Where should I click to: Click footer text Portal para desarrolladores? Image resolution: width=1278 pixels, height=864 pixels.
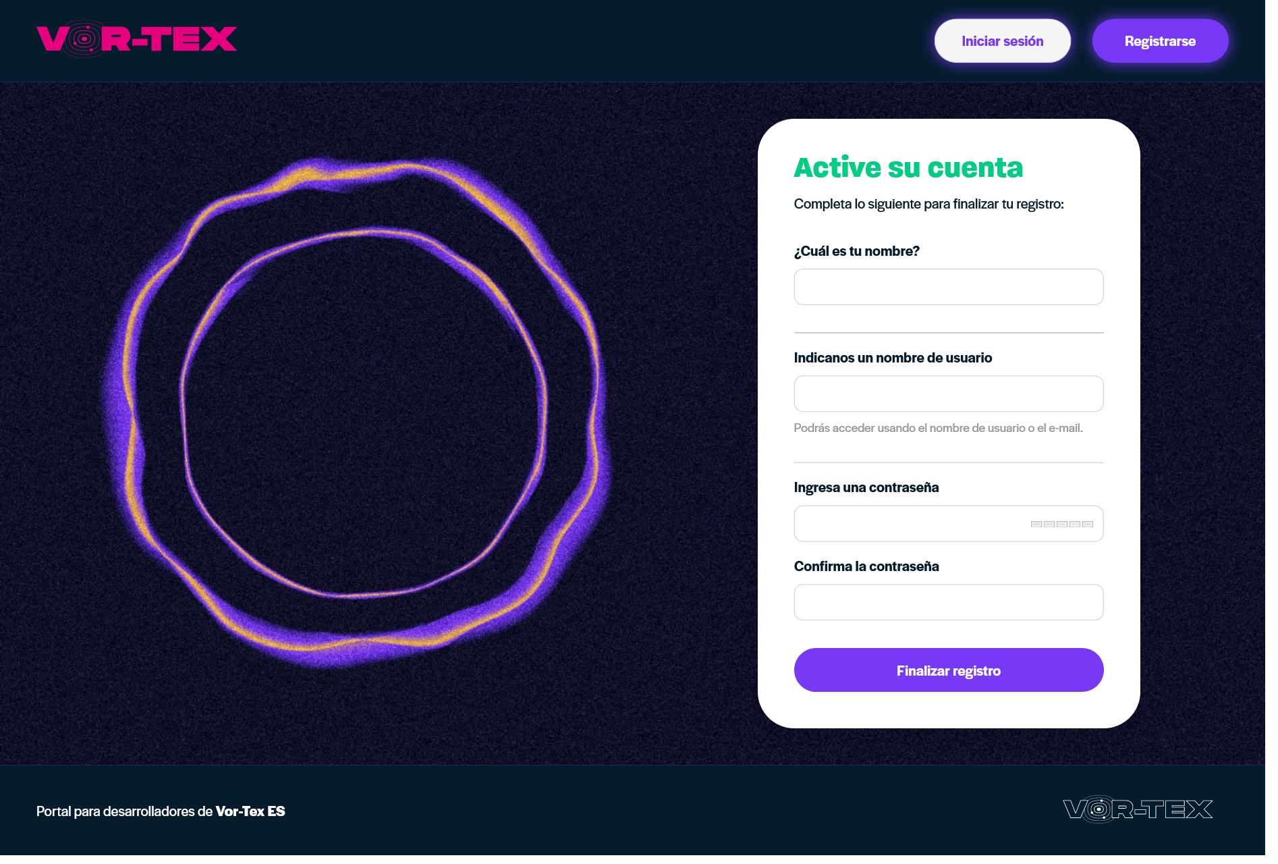[x=161, y=811]
